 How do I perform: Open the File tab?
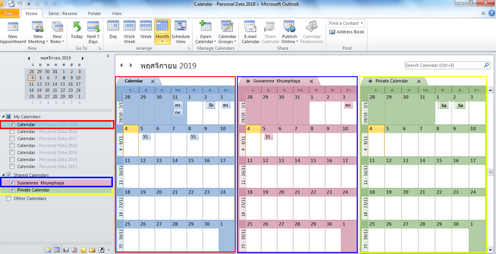(x=8, y=14)
